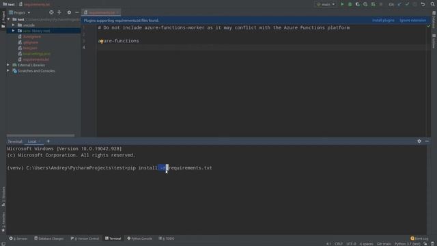
Task: Click the Event Log icon in status bar
Action: 412,238
